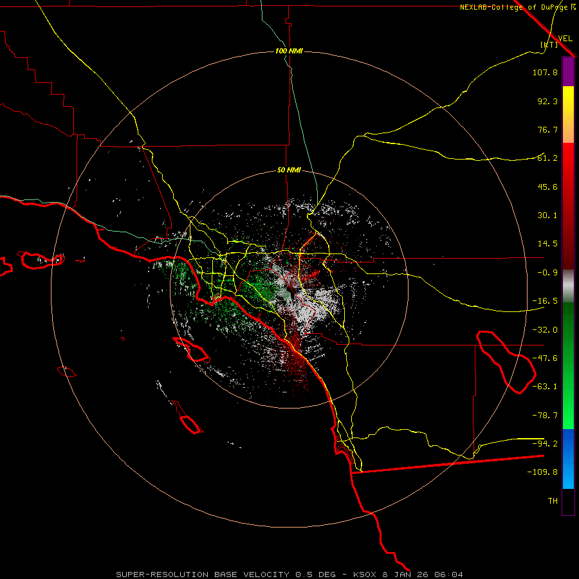Select the -109.8 scale value
The height and width of the screenshot is (579, 579).
(x=542, y=472)
